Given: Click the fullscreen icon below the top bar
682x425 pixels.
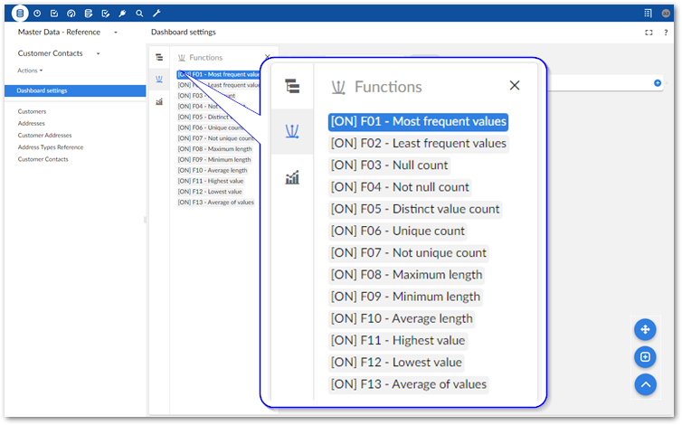Looking at the screenshot, I should [649, 33].
